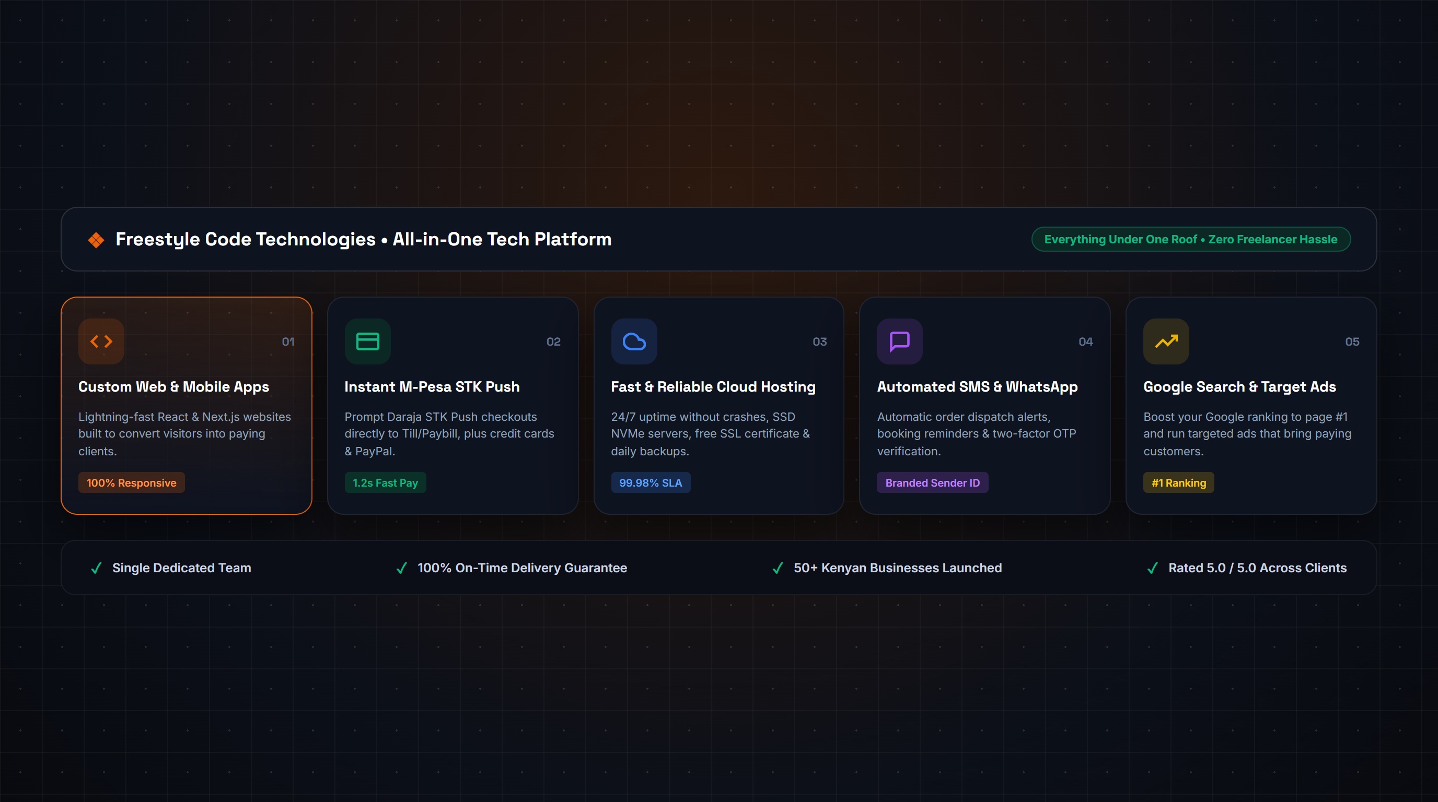Click the #1 Ranking tag
This screenshot has height=802, width=1438.
(1178, 482)
